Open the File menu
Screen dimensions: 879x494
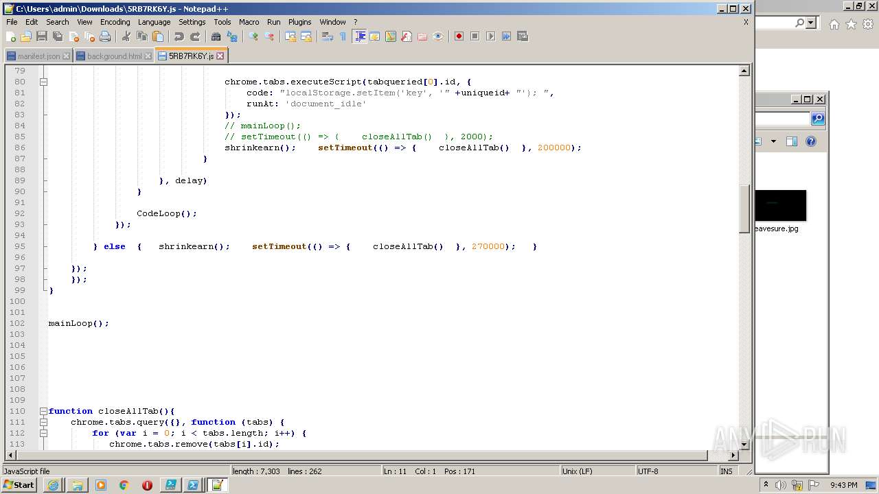coord(12,22)
